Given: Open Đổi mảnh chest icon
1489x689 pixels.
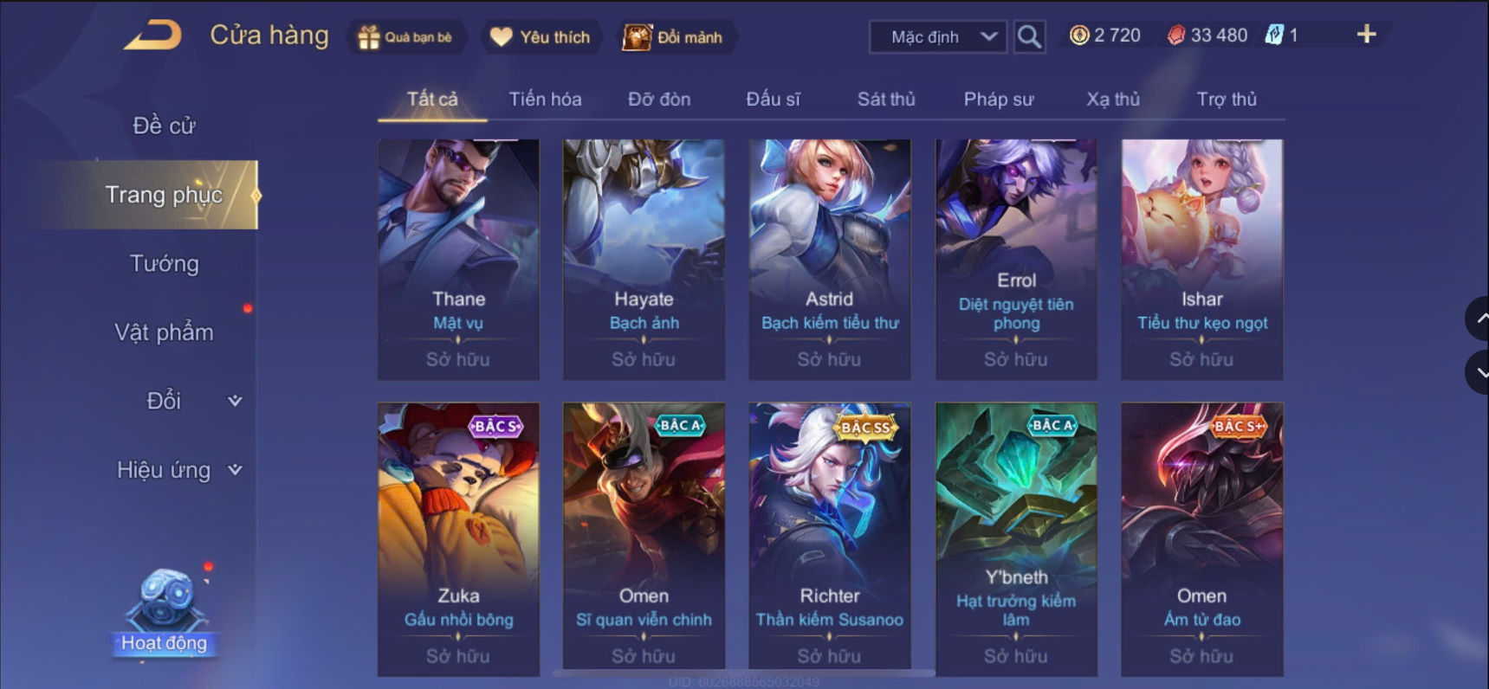Looking at the screenshot, I should 637,37.
